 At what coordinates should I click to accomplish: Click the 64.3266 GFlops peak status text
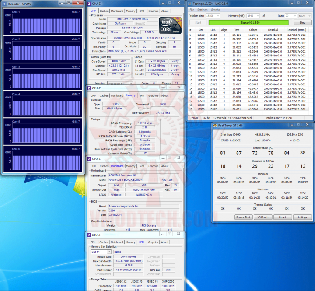click(x=240, y=118)
